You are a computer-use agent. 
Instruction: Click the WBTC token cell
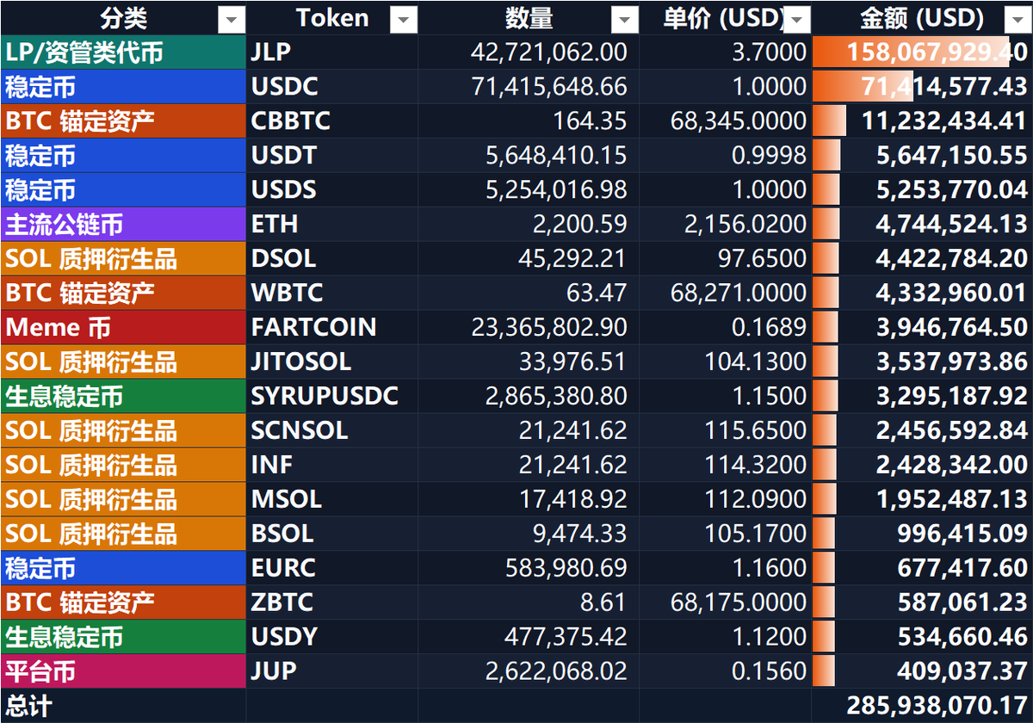coord(332,293)
